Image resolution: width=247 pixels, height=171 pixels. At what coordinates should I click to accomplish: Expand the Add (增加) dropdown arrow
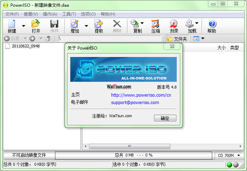[x=86, y=26]
